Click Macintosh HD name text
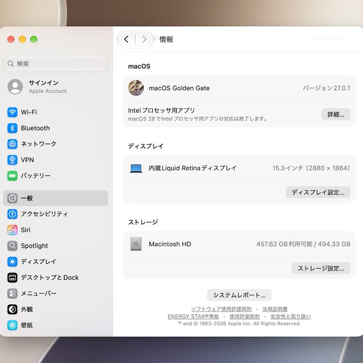 (170, 244)
